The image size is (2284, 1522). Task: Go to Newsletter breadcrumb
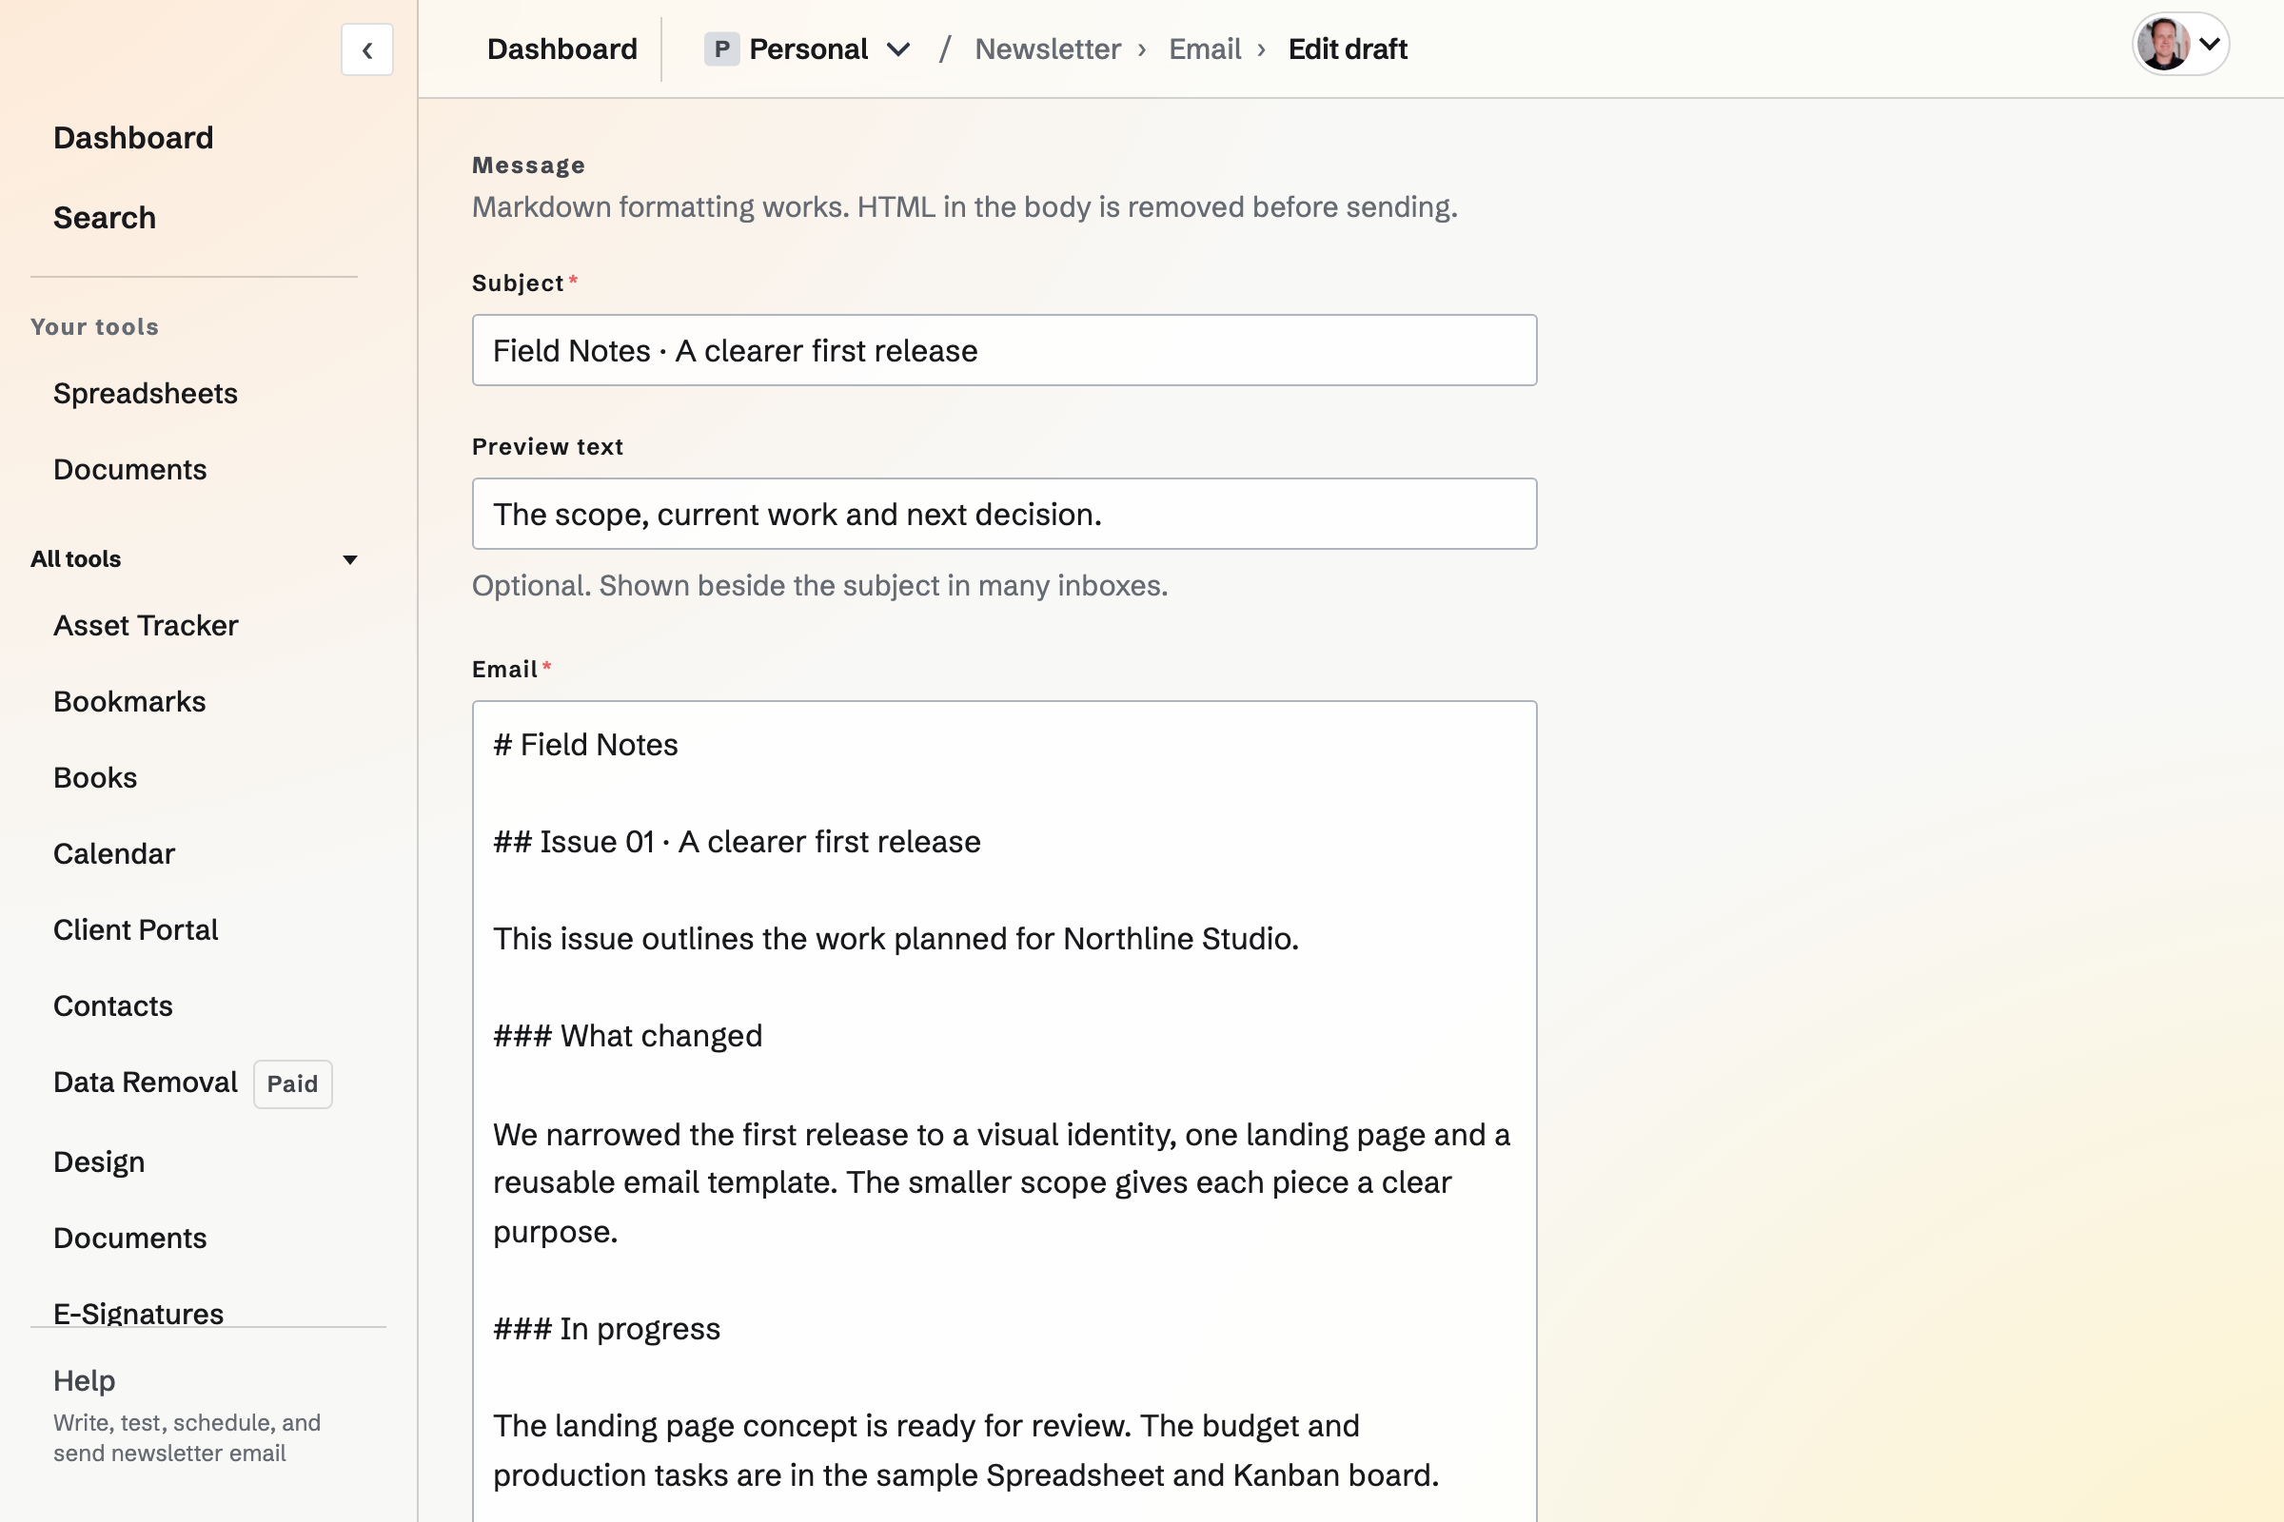pos(1048,49)
